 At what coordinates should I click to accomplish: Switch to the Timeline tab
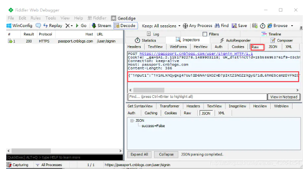pos(271,34)
